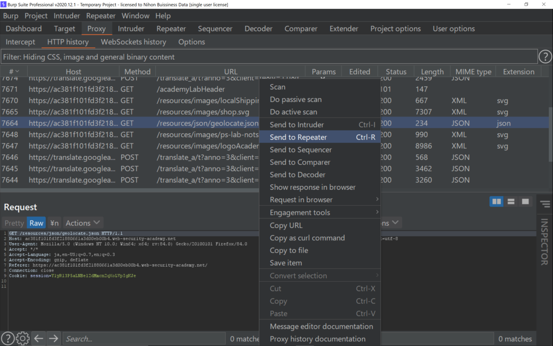This screenshot has width=553, height=346.
Task: Open Proxy history documentation
Action: coord(320,339)
